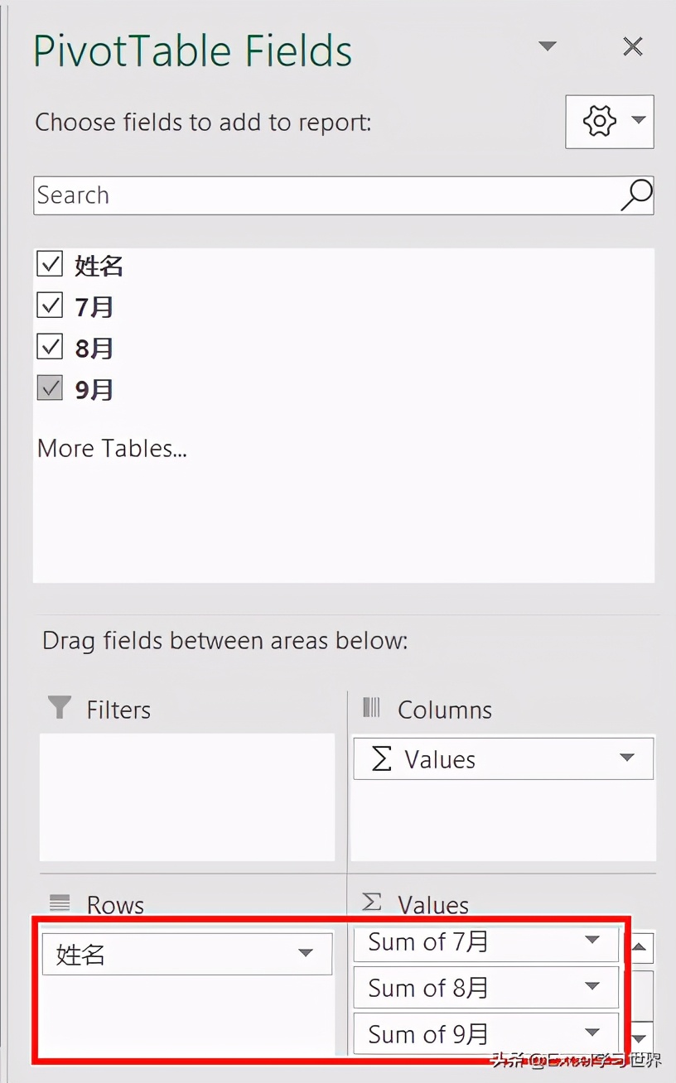This screenshot has width=676, height=1083.
Task: Uncheck the 7月 field checkbox
Action: tap(50, 306)
